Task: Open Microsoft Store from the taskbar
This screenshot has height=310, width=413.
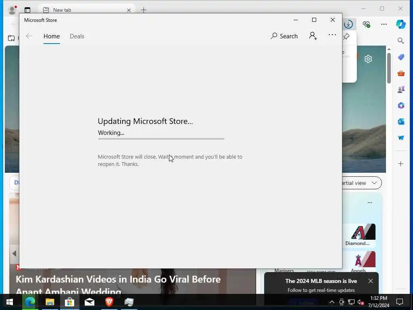Action: click(69, 302)
